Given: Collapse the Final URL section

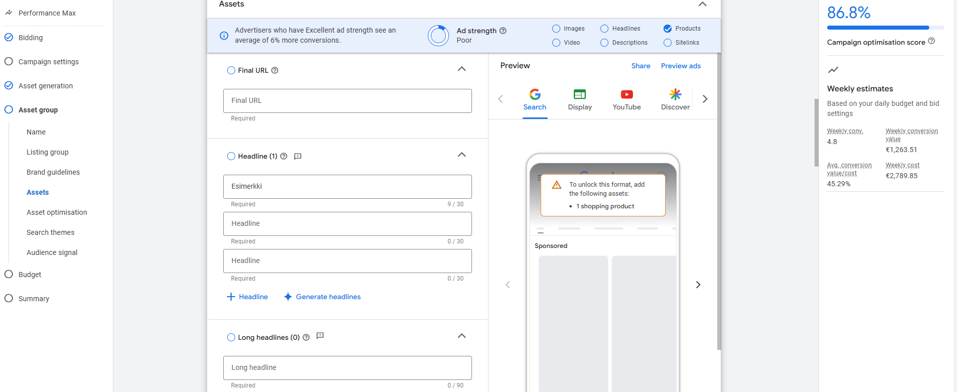Looking at the screenshot, I should tap(461, 69).
